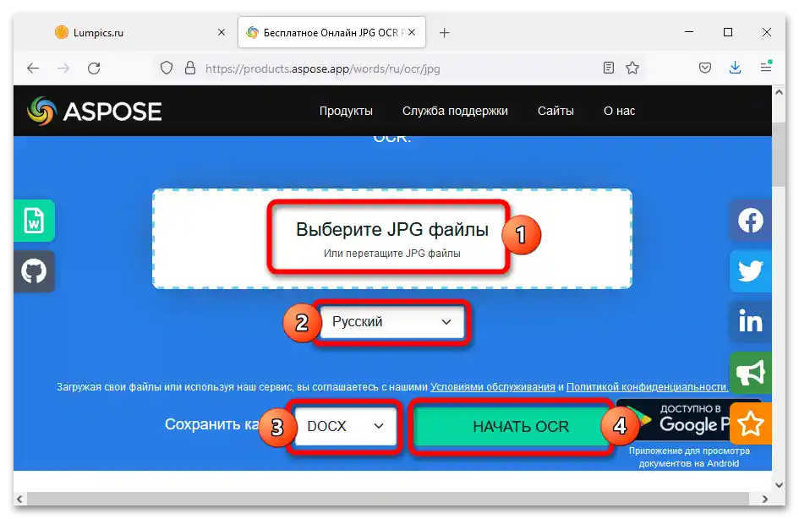
Task: Click Выберите JPG файлы upload area
Action: (391, 238)
